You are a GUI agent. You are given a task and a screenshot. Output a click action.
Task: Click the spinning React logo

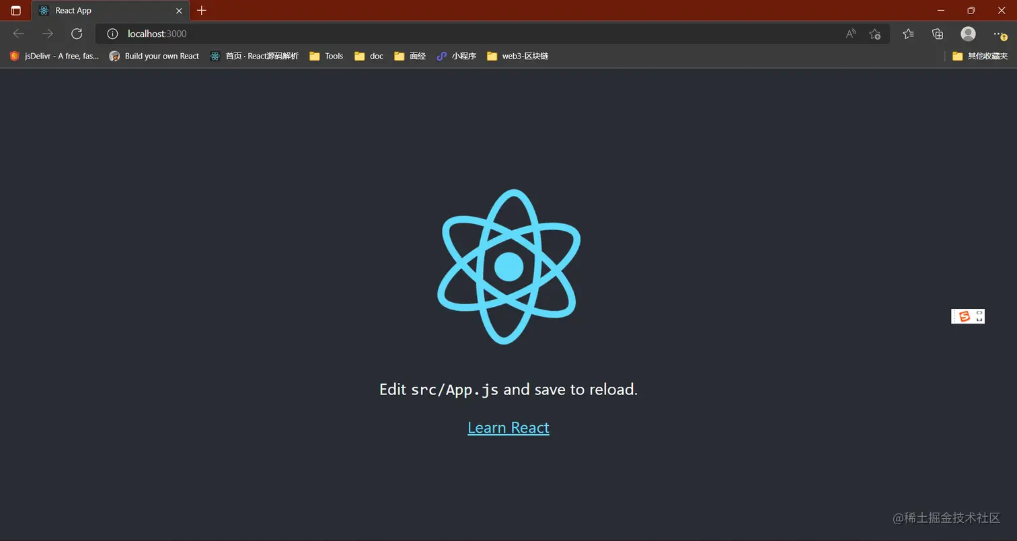click(509, 267)
